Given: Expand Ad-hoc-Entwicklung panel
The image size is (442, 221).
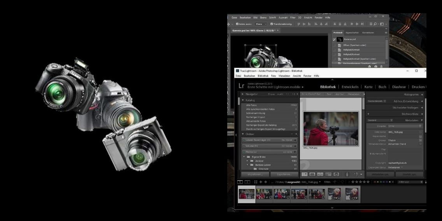Looking at the screenshot, I should (422, 101).
